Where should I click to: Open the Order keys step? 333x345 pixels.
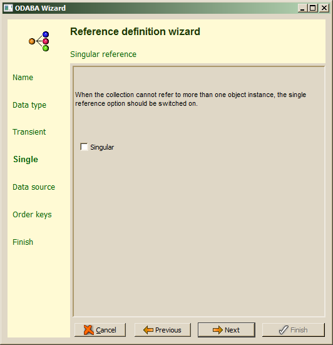click(32, 215)
